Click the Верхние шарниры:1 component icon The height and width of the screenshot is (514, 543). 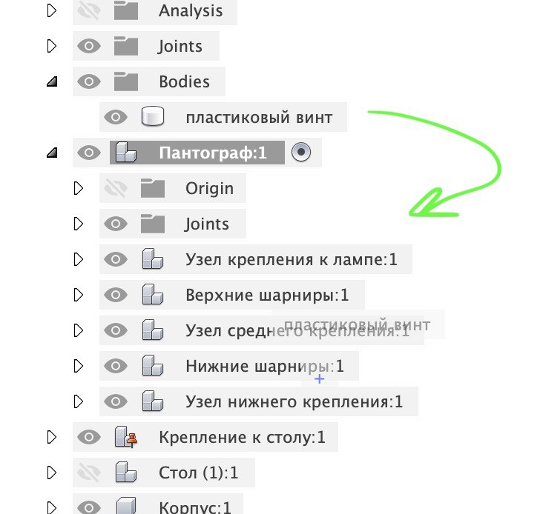[x=153, y=295]
